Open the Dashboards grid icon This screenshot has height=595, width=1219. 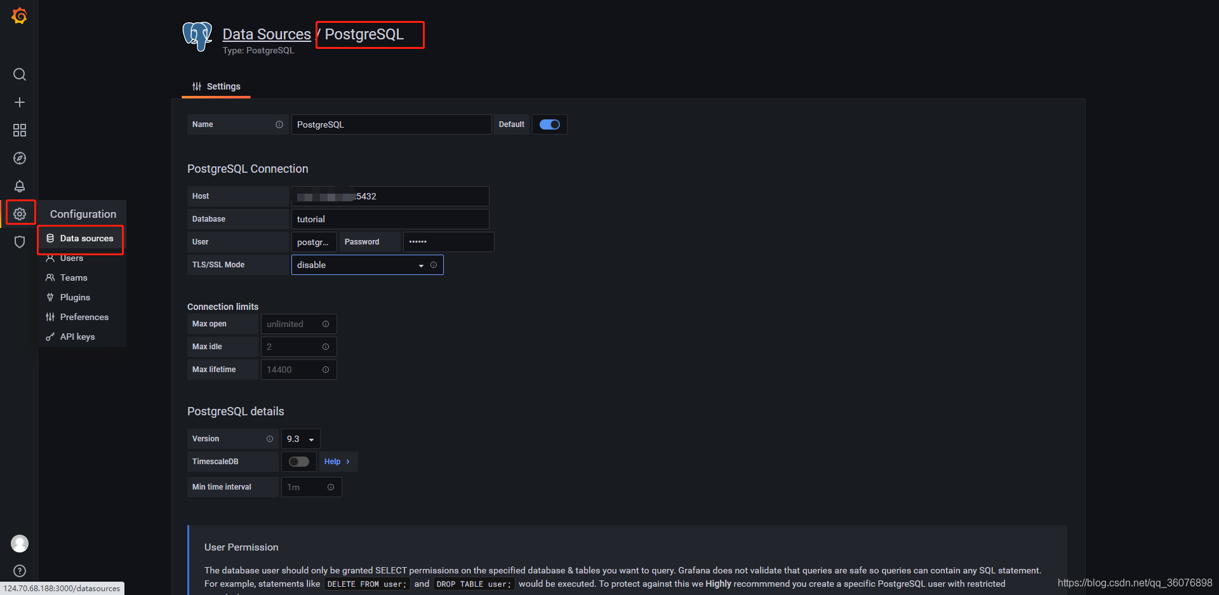(20, 130)
